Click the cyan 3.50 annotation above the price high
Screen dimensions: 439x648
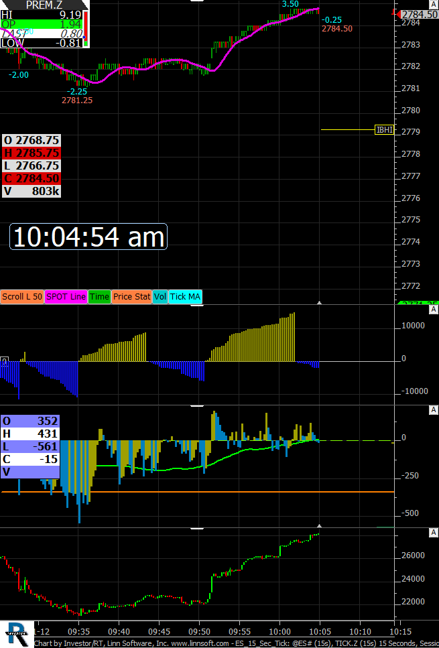coord(290,4)
